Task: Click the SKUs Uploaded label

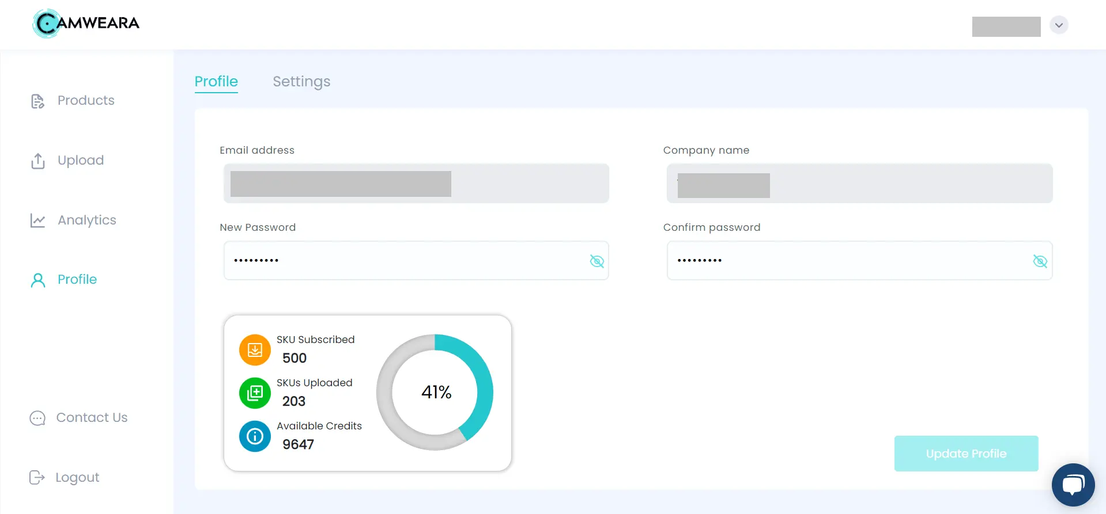Action: pos(315,383)
